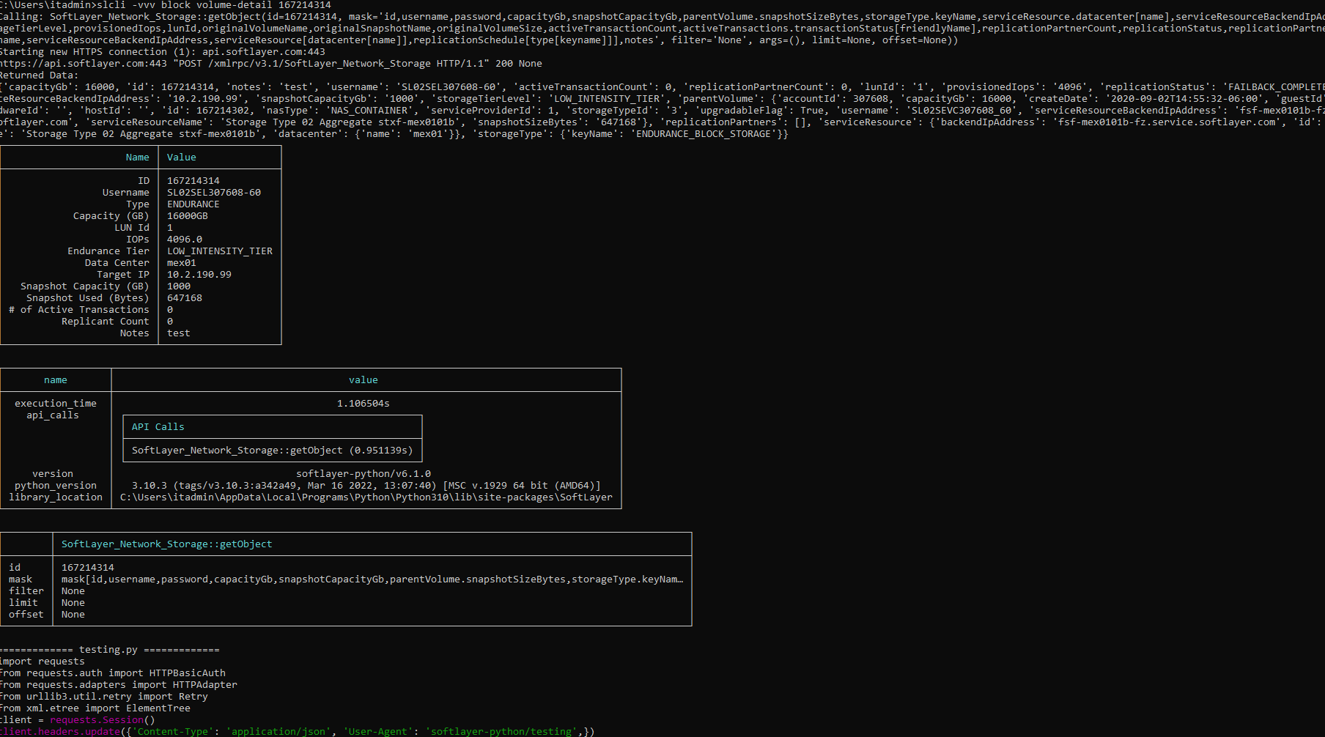1325x737 pixels.
Task: Select the offset label
Action: (x=26, y=615)
